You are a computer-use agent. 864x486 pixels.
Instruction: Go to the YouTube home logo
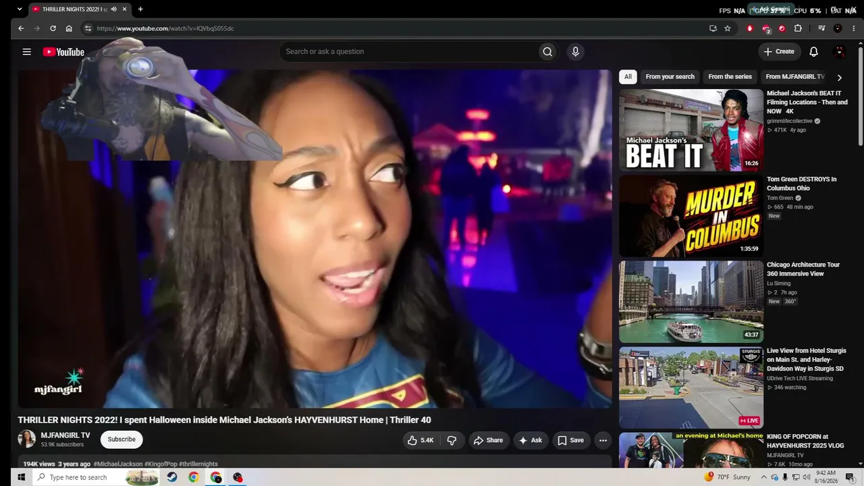[63, 52]
